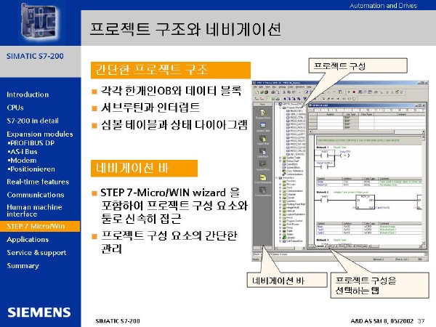Click the green RUN mode toolbar icon
The image size is (436, 327).
coord(349,92)
